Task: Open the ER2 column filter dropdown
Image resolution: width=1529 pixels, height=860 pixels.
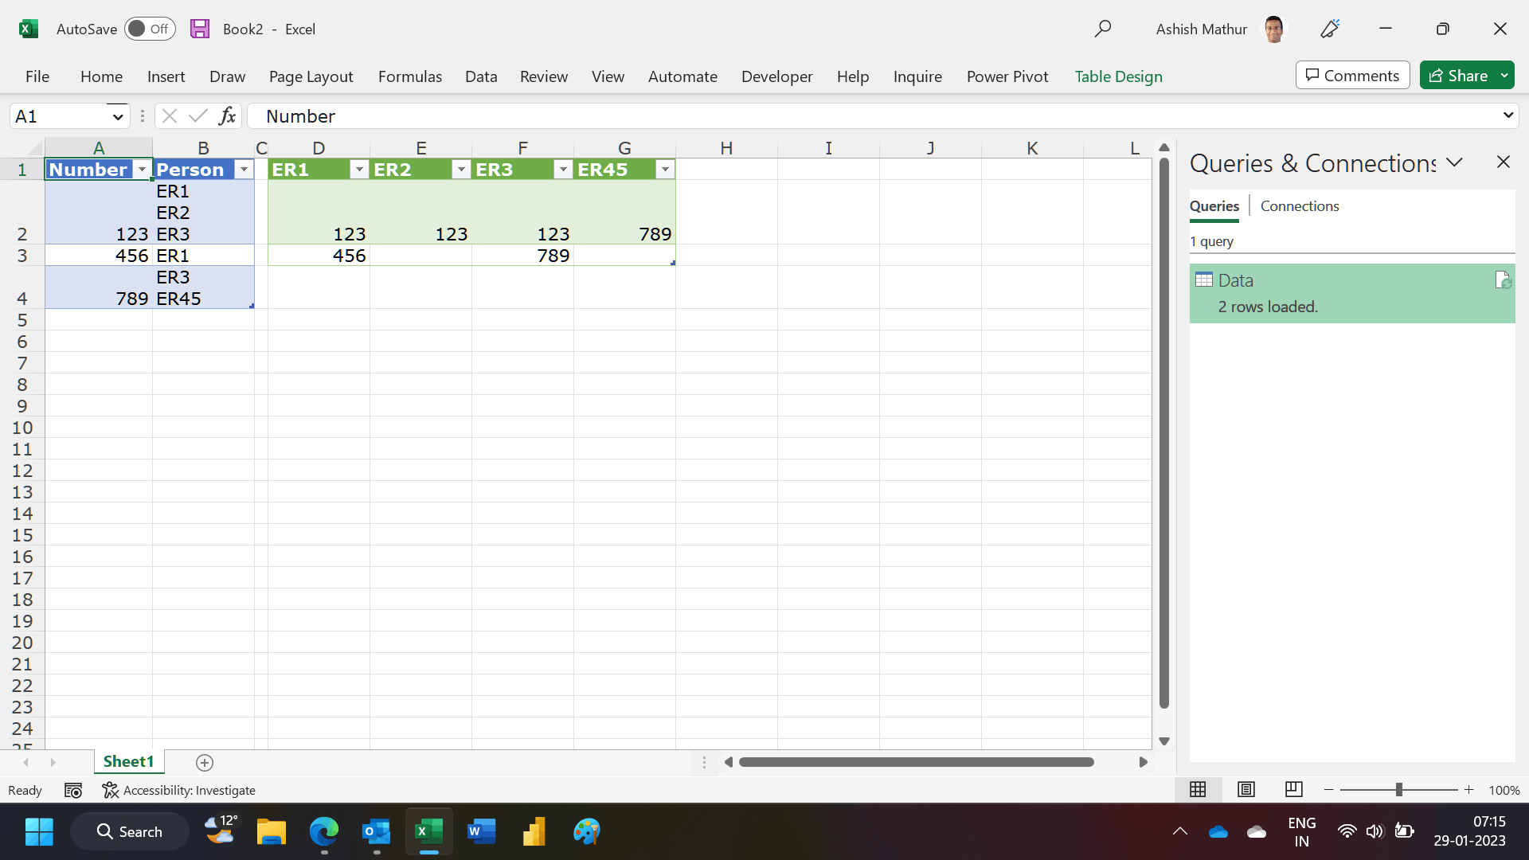Action: click(461, 170)
